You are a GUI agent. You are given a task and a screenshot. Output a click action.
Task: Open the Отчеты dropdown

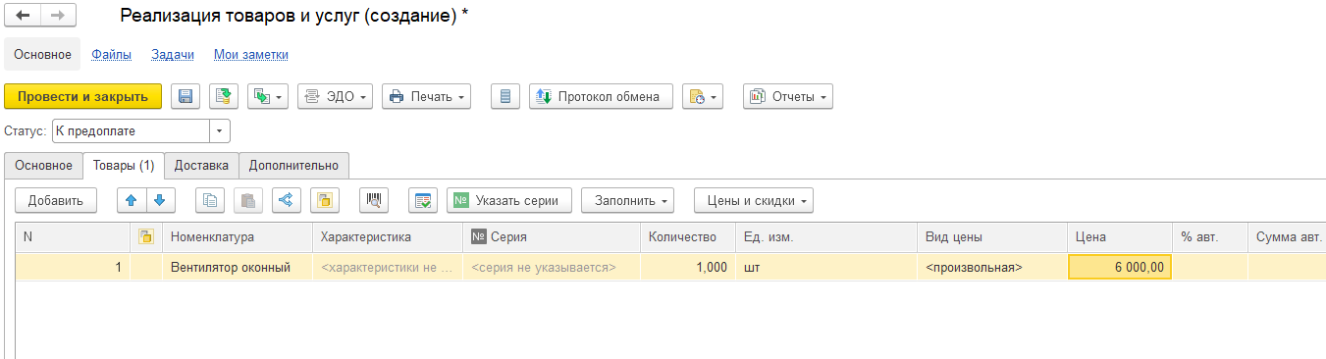787,96
